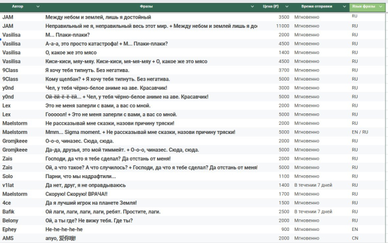388x243 pixels.
Task: Select phrase 'А-а-а, это просто катастрофа!'
Action: tap(106, 44)
